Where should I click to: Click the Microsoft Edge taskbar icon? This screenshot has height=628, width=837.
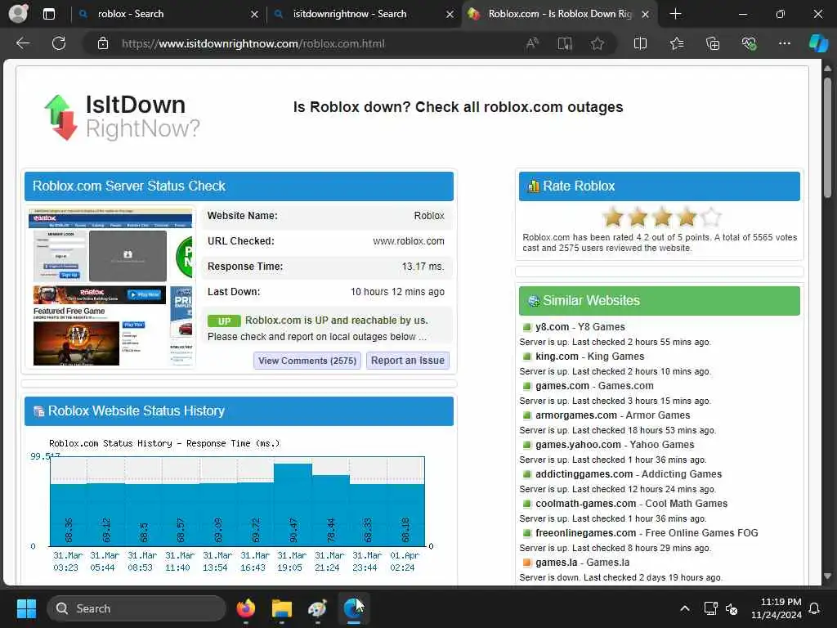[x=353, y=608]
